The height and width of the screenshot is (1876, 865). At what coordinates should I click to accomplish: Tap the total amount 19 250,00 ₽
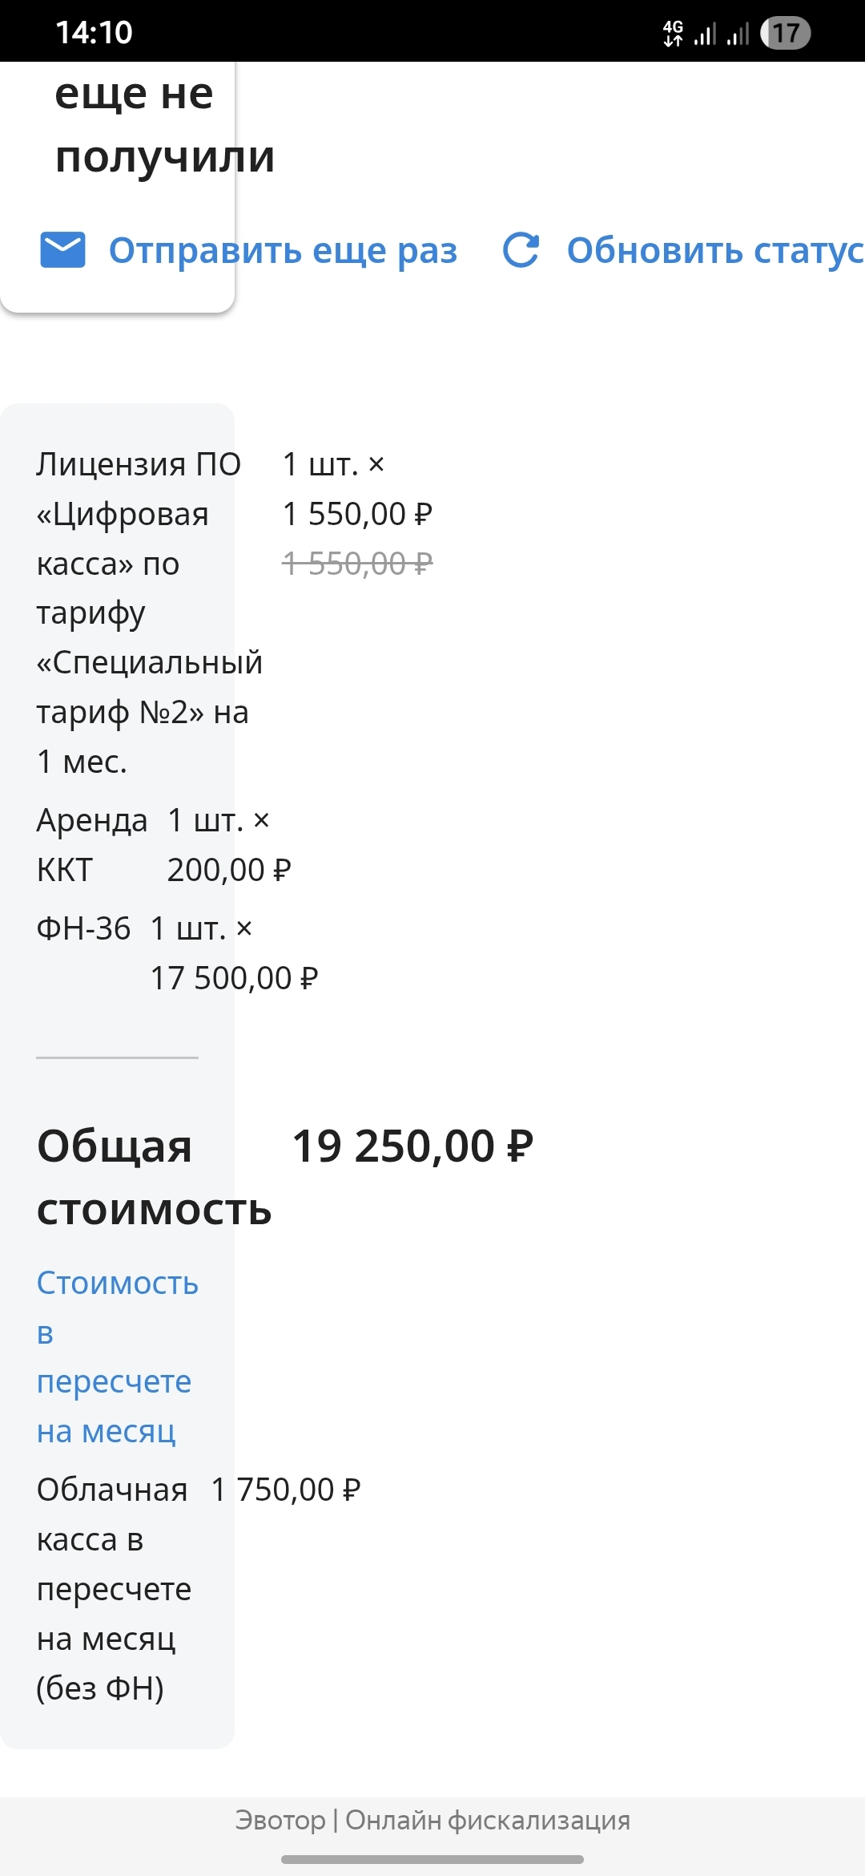[x=412, y=1146]
